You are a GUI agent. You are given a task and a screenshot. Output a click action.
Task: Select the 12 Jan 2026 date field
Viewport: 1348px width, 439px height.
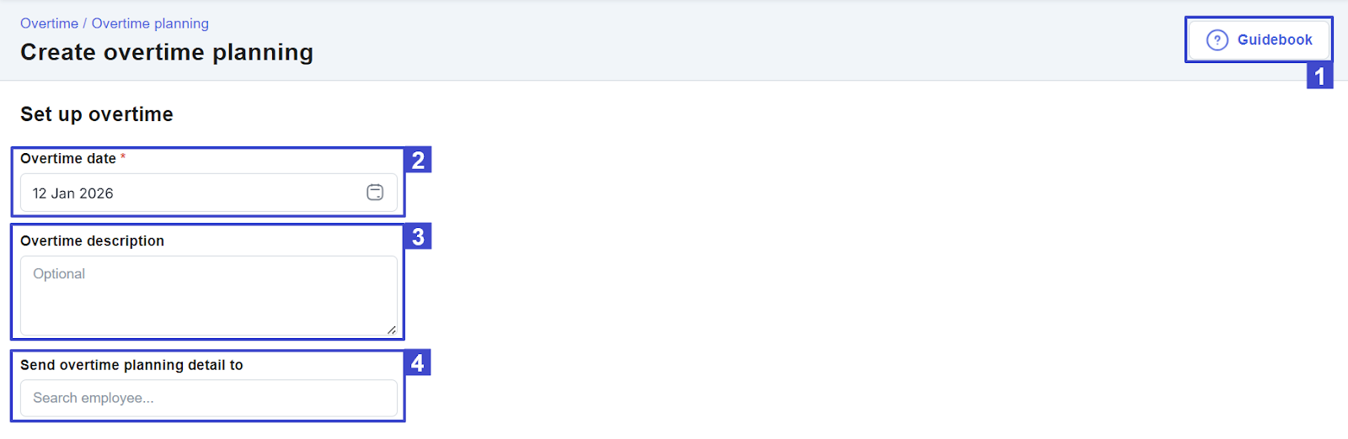pos(209,193)
